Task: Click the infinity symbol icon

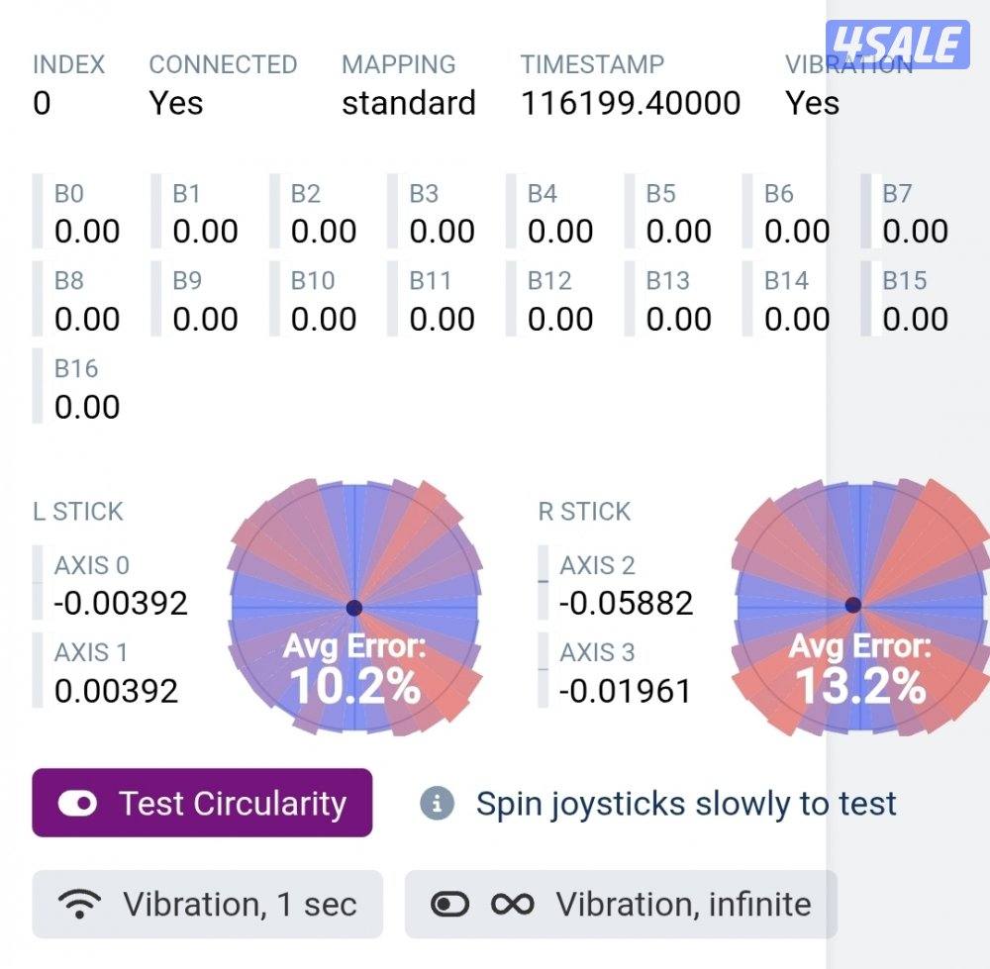Action: tap(512, 904)
